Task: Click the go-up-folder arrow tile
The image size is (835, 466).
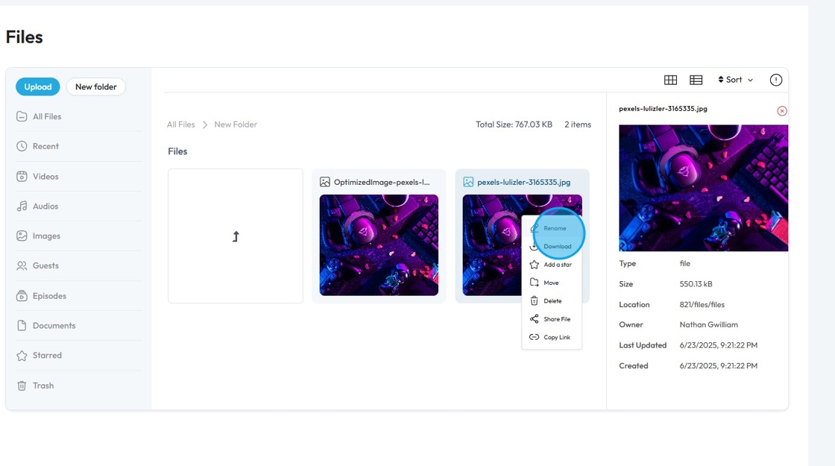Action: [x=236, y=236]
